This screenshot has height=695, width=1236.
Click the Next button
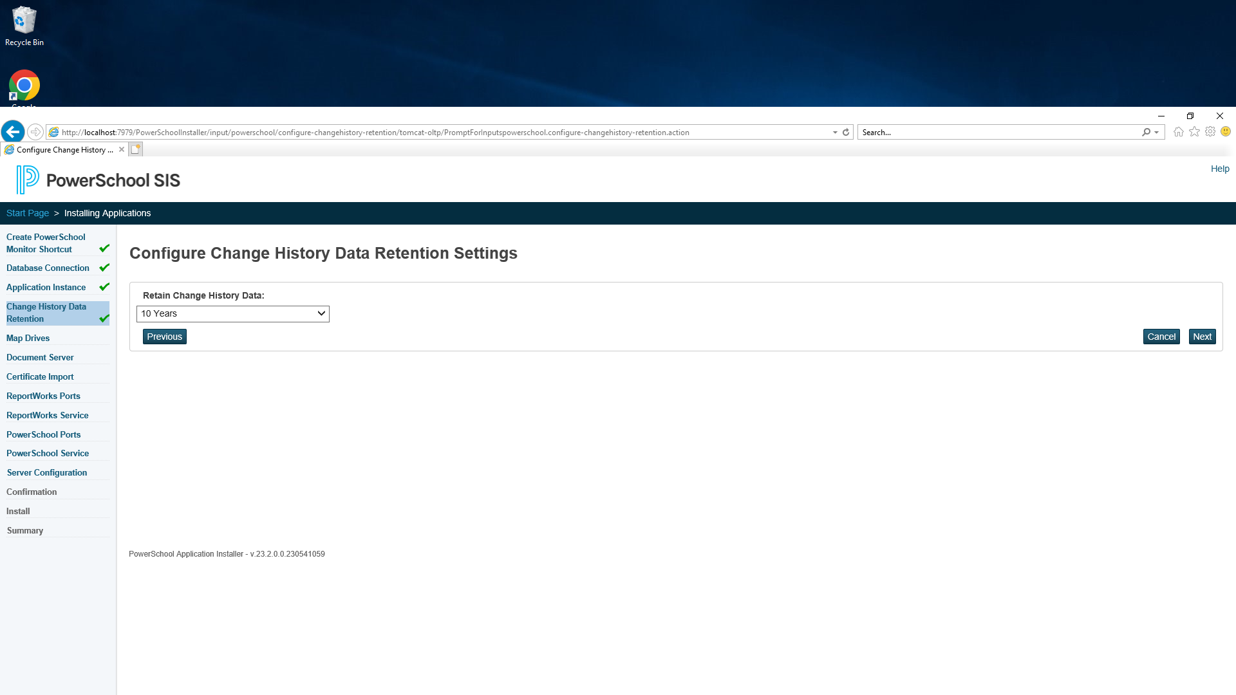coord(1202,337)
